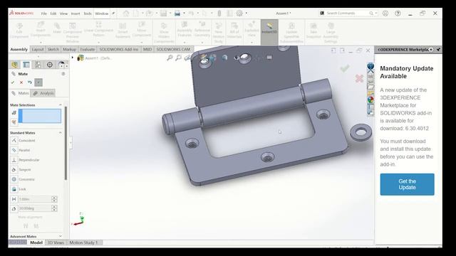The width and height of the screenshot is (456, 256).
Task: Expand the Assem1 tree node
Action: pos(73,58)
